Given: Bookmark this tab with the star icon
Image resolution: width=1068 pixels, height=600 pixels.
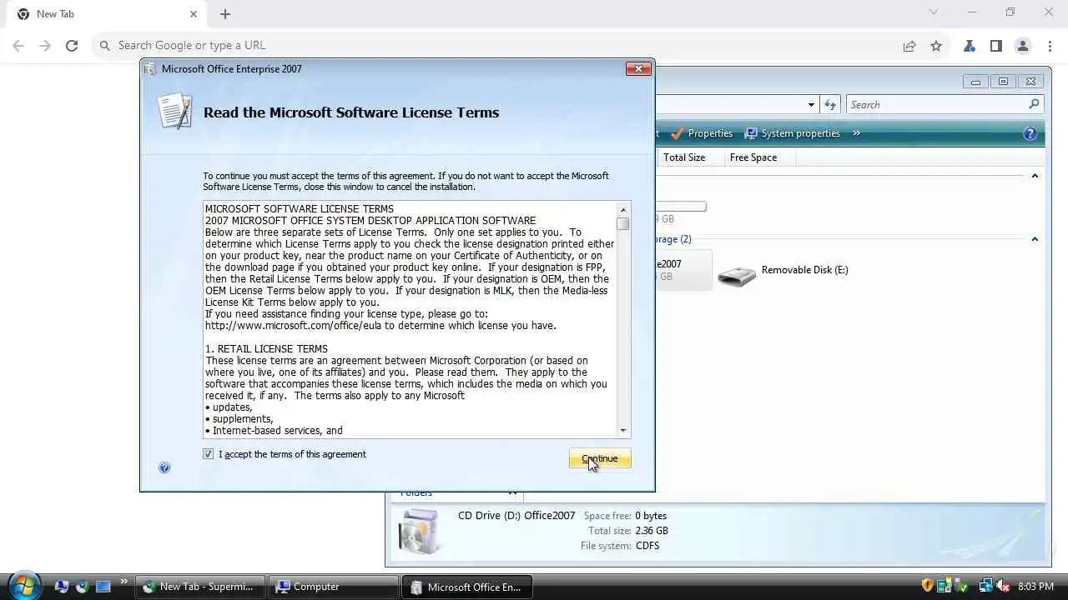Looking at the screenshot, I should coord(936,46).
